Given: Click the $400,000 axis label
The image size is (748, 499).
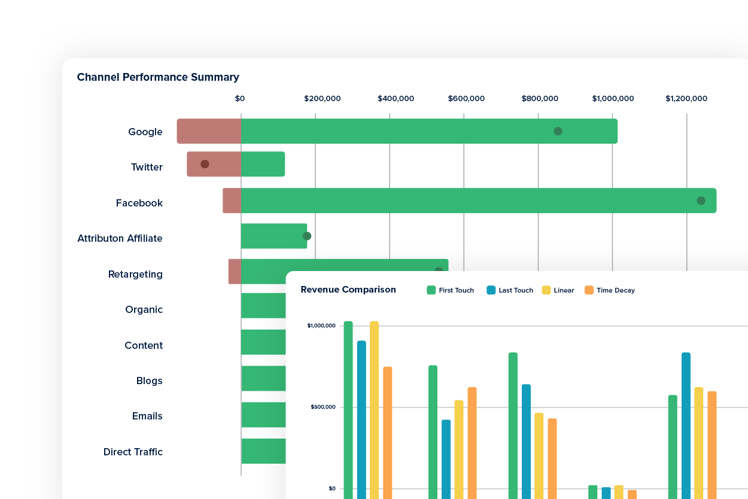Looking at the screenshot, I should coord(396,99).
